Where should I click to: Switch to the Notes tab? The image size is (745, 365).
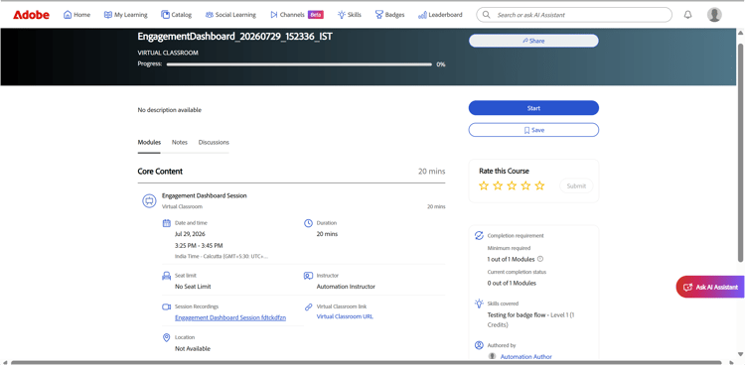[x=180, y=143]
